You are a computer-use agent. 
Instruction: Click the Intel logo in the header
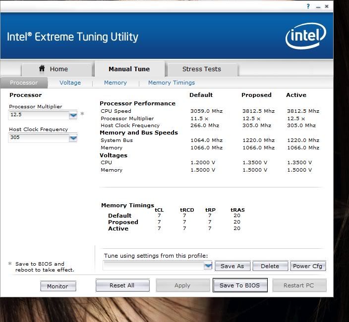[305, 36]
